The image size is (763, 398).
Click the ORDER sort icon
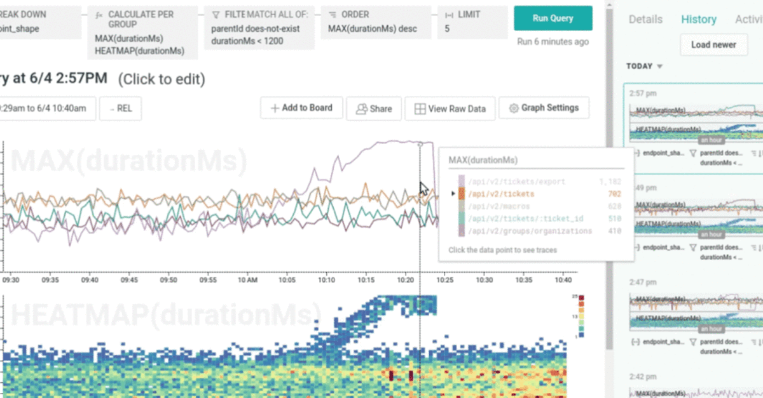[332, 14]
